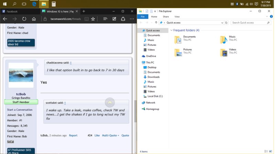Switch to Edge in taskbar
The width and height of the screenshot is (275, 154).
click(34, 4)
